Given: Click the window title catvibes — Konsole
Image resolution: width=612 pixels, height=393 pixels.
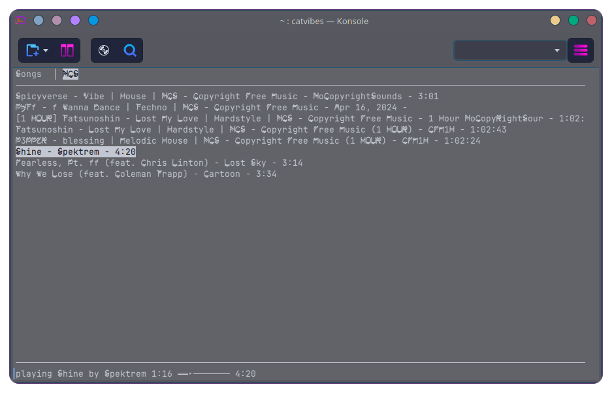Looking at the screenshot, I should [x=325, y=21].
